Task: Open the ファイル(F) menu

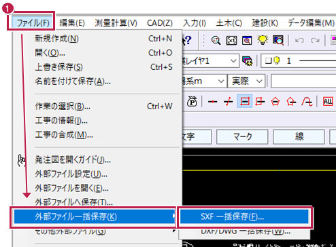Action: click(33, 22)
